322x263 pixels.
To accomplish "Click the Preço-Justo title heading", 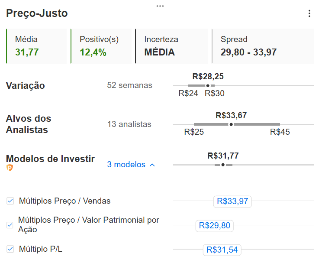I will [x=37, y=13].
